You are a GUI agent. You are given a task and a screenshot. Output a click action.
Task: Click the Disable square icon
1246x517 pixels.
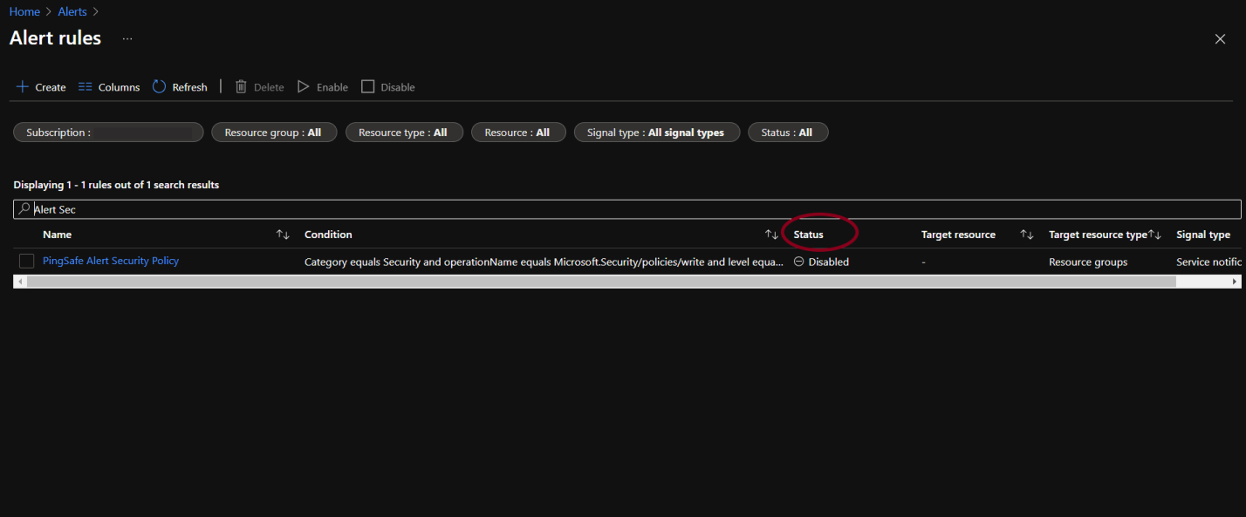tap(368, 87)
